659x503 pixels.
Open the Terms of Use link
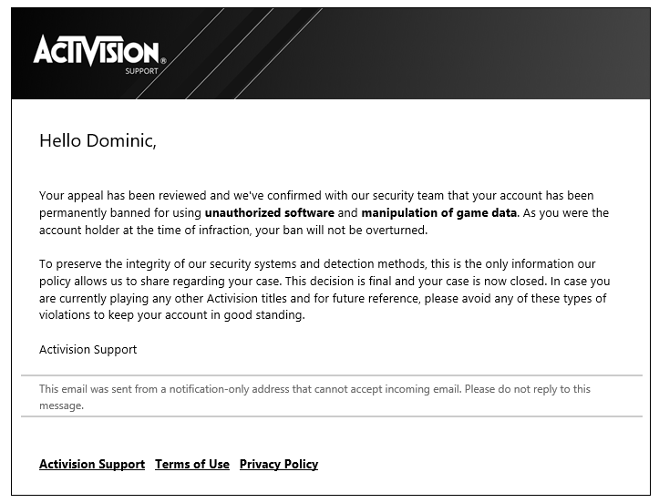(192, 464)
